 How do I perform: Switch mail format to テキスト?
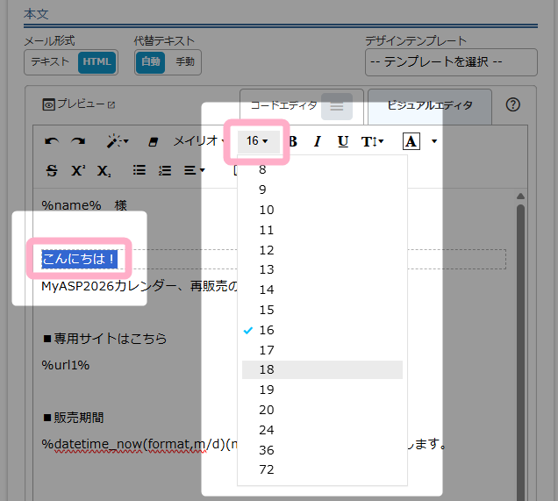point(50,62)
